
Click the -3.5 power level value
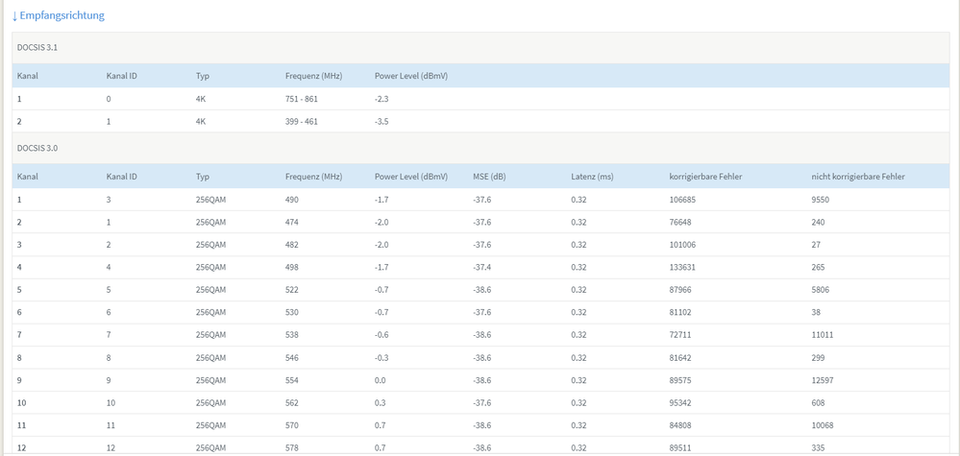[382, 122]
